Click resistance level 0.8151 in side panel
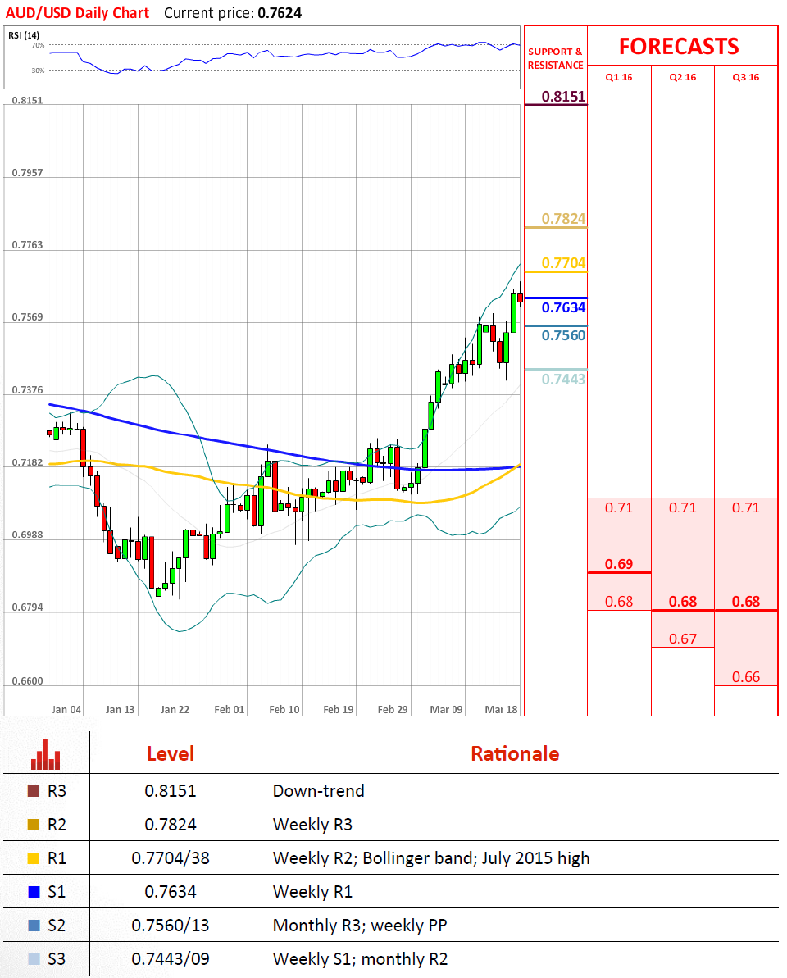This screenshot has height=978, width=787. click(x=564, y=97)
